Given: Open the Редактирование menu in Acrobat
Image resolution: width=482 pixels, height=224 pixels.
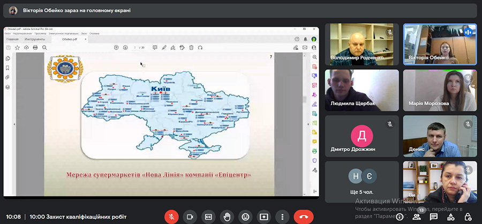Looking at the screenshot, I should coord(22,33).
